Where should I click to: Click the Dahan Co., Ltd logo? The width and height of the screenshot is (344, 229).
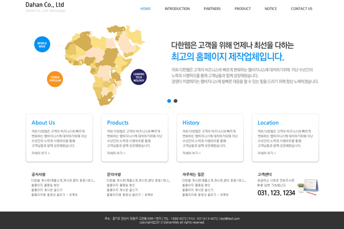click(45, 4)
